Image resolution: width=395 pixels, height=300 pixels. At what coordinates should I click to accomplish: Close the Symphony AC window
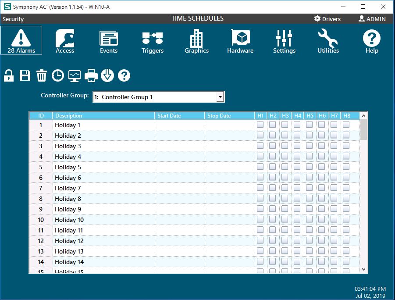(383, 7)
